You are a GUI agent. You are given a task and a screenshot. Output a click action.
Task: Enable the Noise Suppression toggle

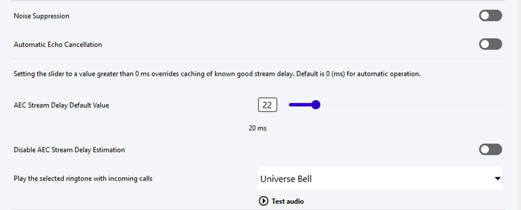(490, 16)
